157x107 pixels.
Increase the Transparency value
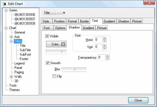coord(108,56)
